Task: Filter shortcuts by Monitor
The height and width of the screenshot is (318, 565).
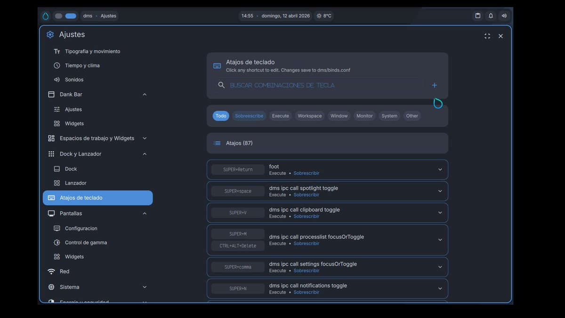Action: [x=364, y=116]
